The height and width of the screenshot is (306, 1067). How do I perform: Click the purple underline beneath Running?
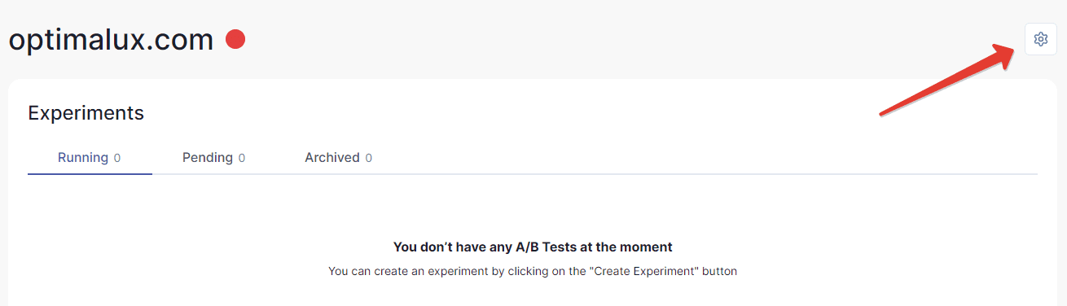90,173
